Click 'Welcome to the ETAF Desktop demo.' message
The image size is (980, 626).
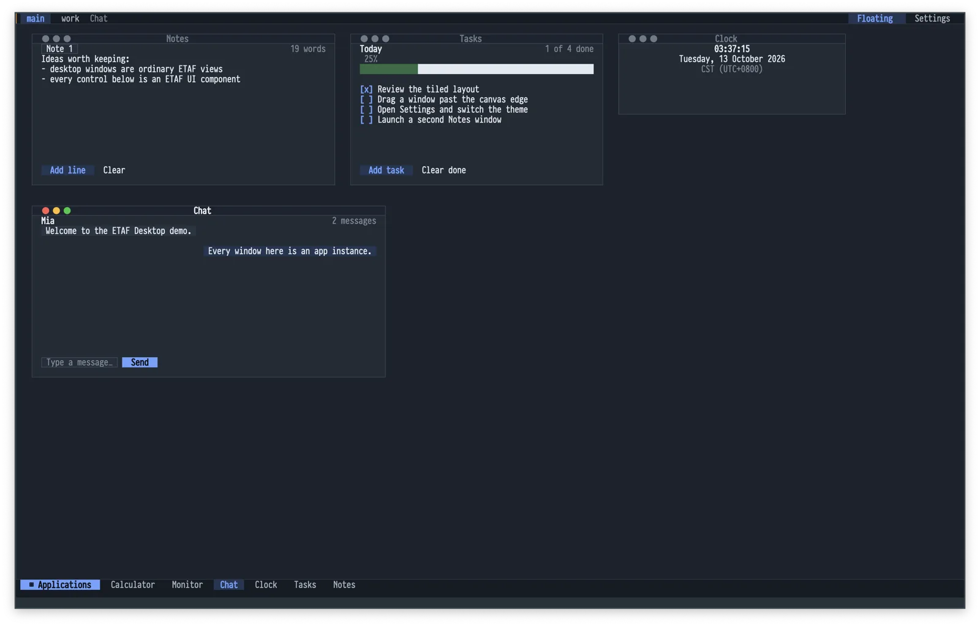click(x=118, y=231)
